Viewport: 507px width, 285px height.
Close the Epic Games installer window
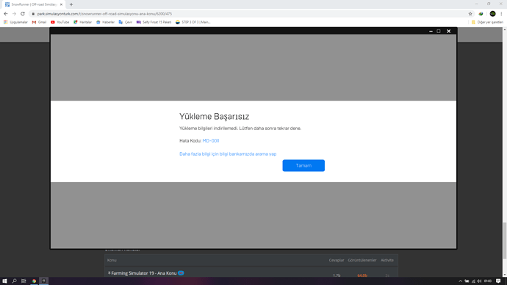(448, 31)
